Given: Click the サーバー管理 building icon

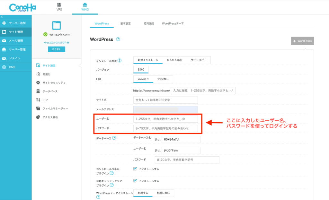Looking at the screenshot, I should 4,49.
